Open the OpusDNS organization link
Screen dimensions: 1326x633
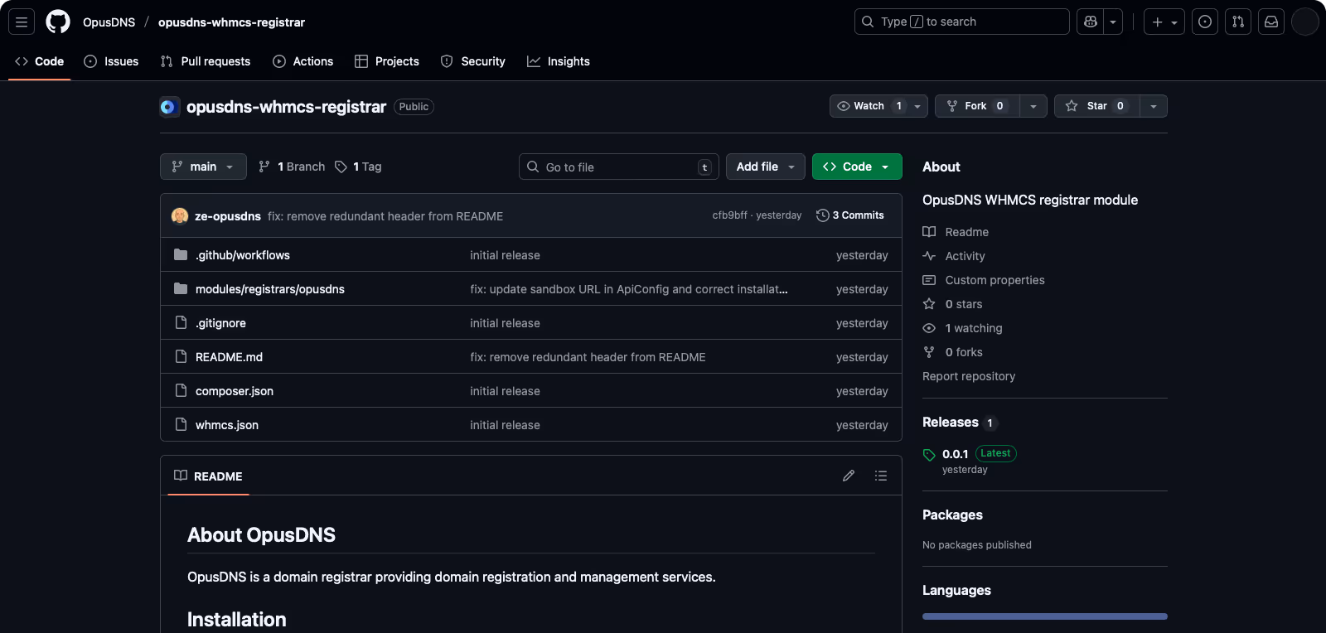pyautogui.click(x=109, y=22)
